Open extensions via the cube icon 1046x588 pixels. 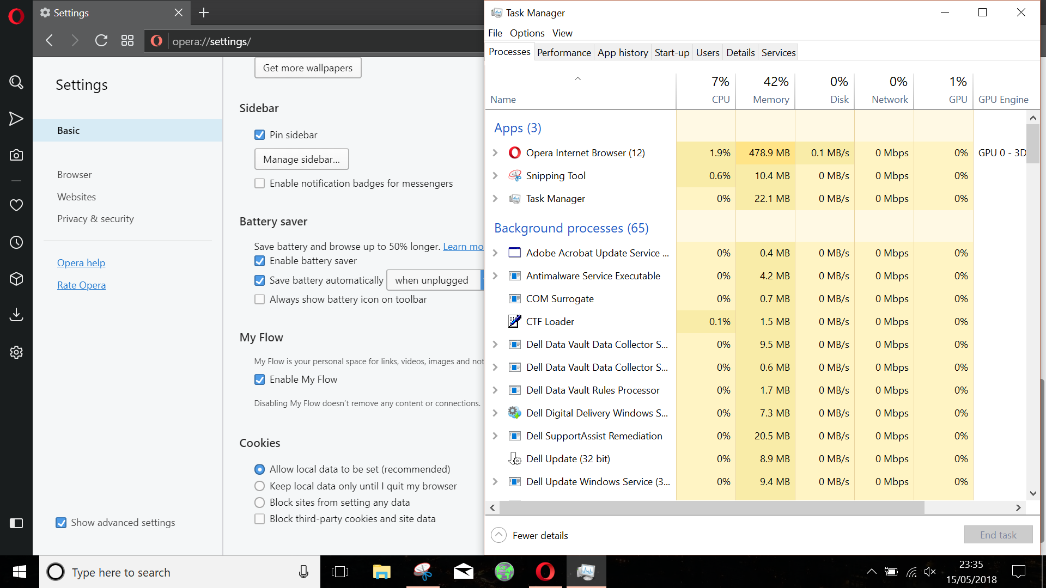tap(16, 279)
